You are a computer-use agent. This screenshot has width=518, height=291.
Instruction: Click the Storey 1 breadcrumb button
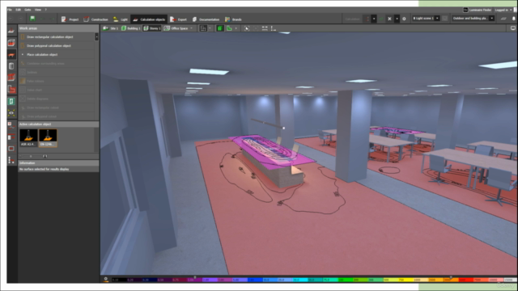tap(152, 28)
